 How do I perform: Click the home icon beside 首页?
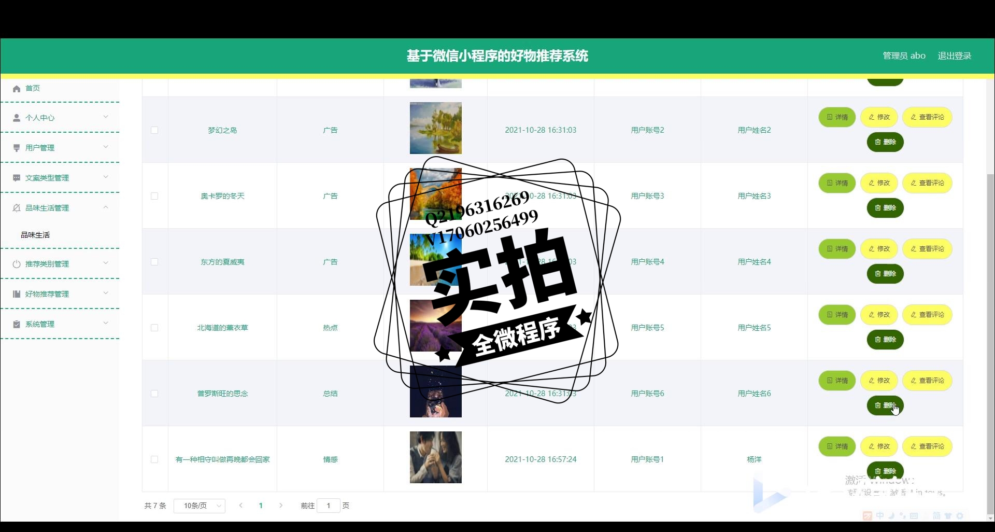coord(17,89)
